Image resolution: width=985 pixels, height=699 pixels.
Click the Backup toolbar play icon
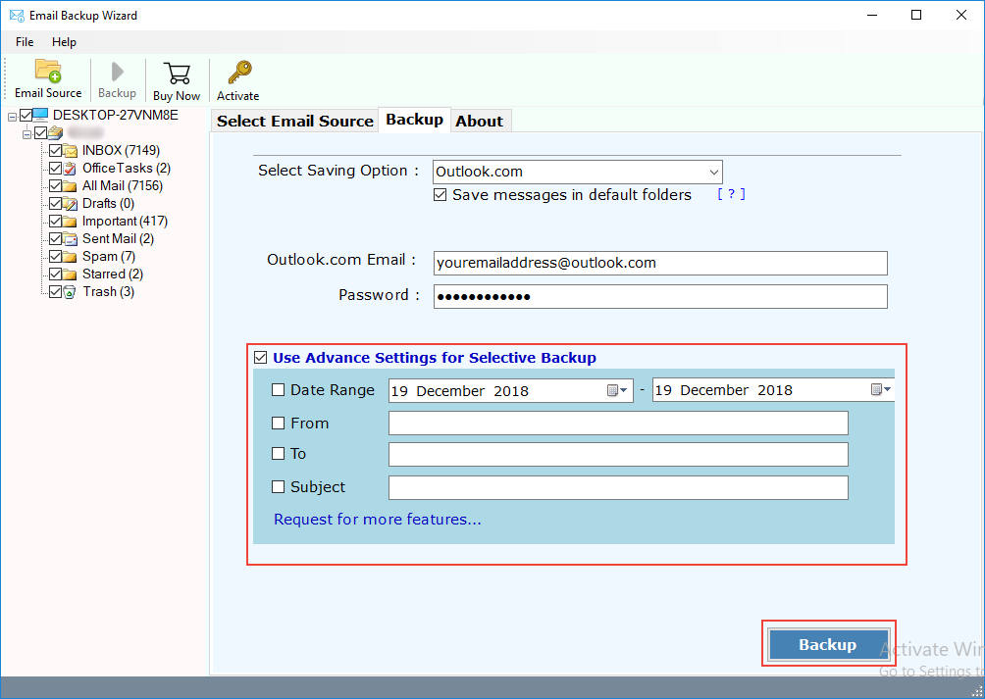117,72
